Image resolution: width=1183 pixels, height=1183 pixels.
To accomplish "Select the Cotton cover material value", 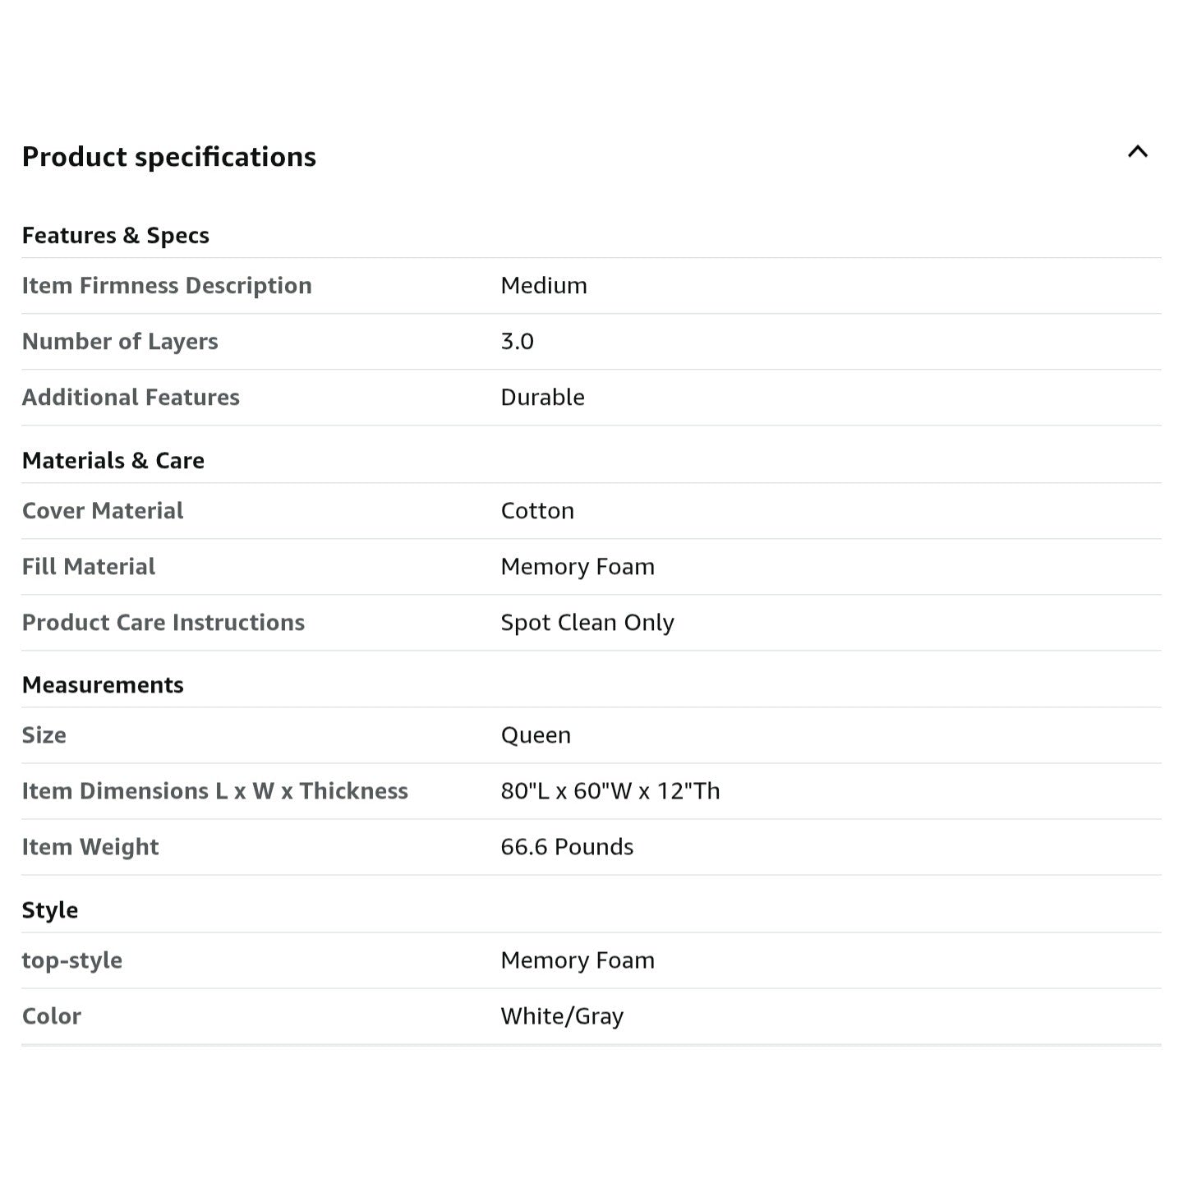I will (x=537, y=511).
